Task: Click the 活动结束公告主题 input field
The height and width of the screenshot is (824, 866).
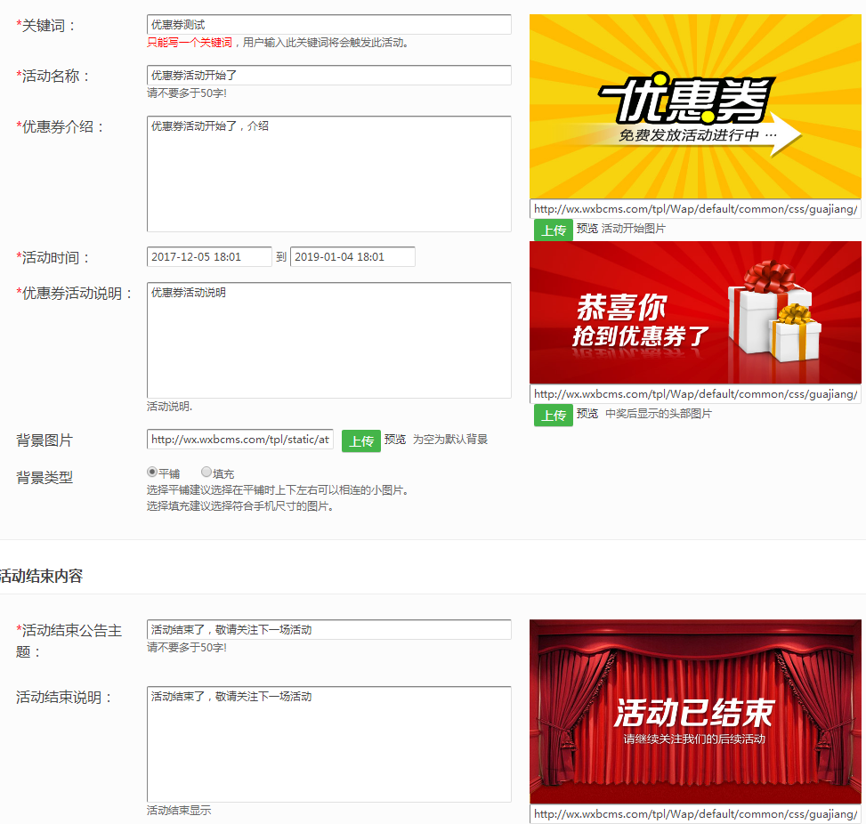Action: pyautogui.click(x=328, y=630)
